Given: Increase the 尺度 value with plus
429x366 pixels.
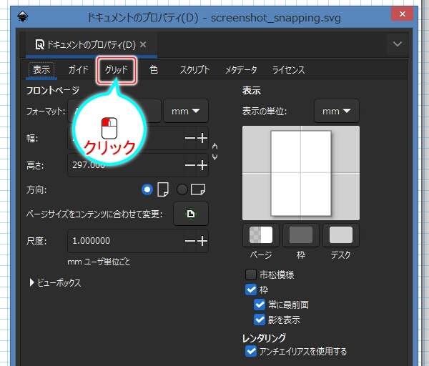Looking at the screenshot, I should [x=202, y=241].
